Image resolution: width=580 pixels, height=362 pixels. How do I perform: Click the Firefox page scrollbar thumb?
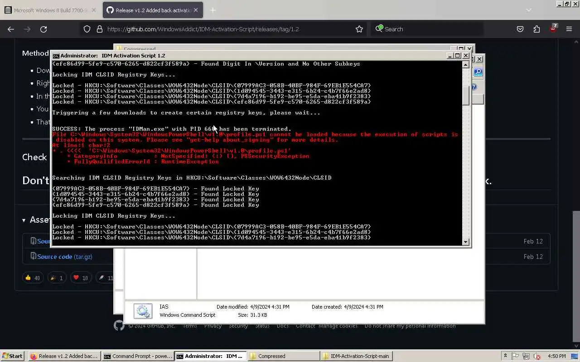tap(576, 276)
